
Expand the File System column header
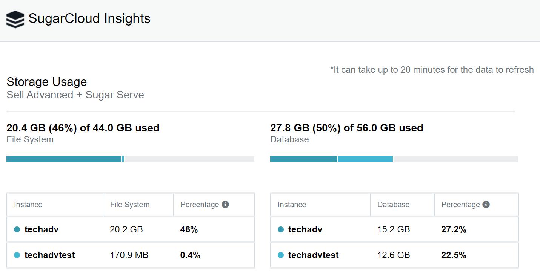click(129, 204)
